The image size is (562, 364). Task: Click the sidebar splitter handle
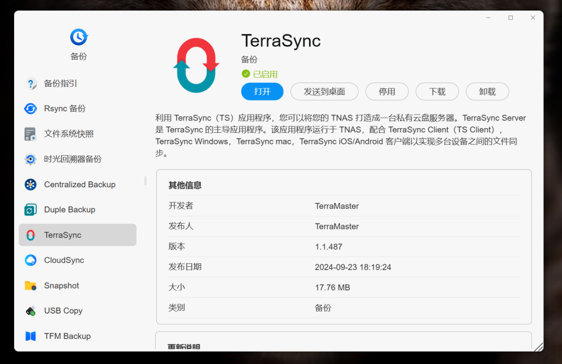coord(146,181)
